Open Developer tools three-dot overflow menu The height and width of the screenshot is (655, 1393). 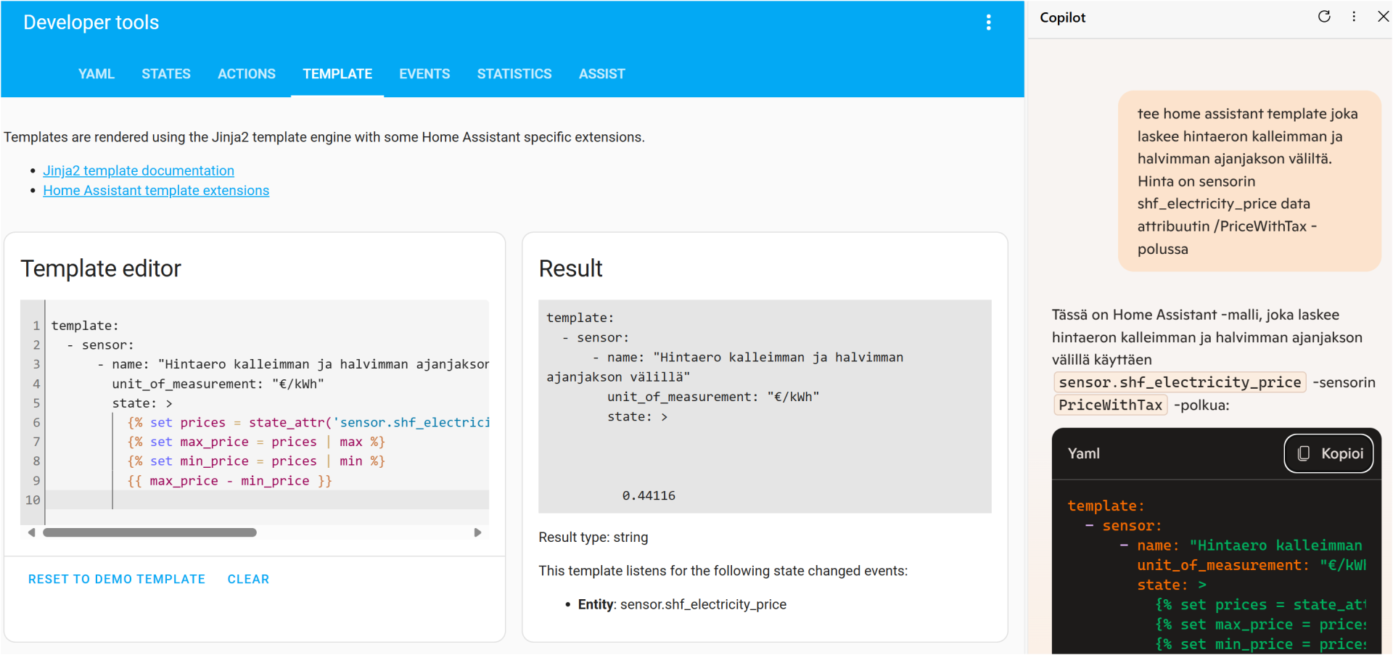[x=988, y=22]
